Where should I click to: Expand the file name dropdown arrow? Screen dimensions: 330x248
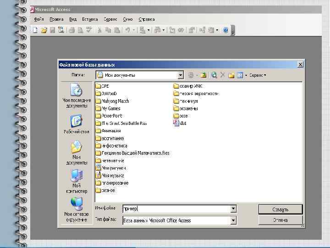pyautogui.click(x=233, y=209)
